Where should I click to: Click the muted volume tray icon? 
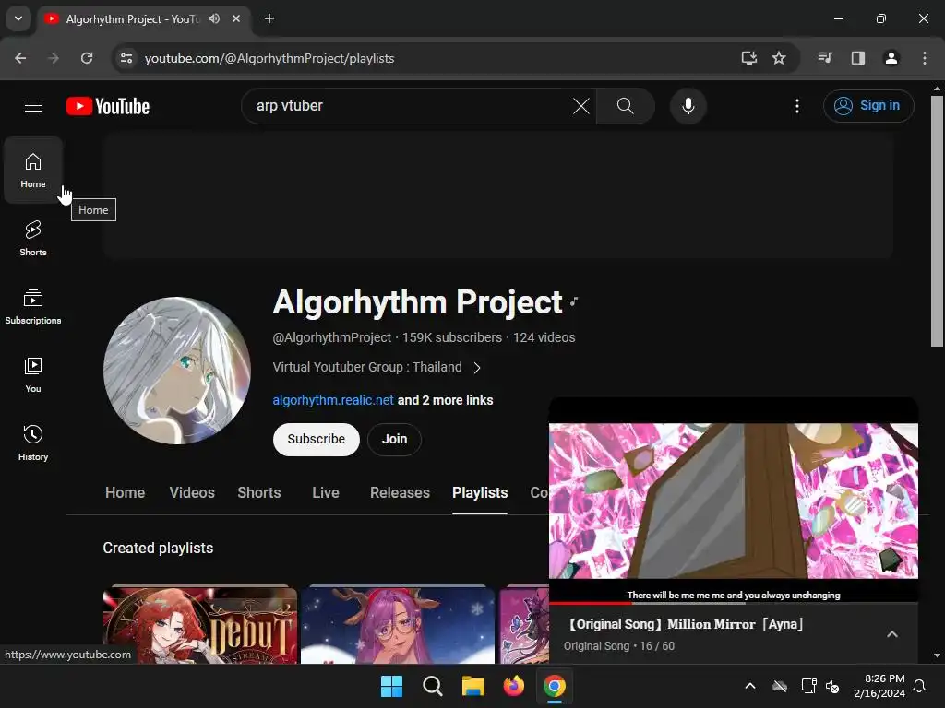coord(832,686)
